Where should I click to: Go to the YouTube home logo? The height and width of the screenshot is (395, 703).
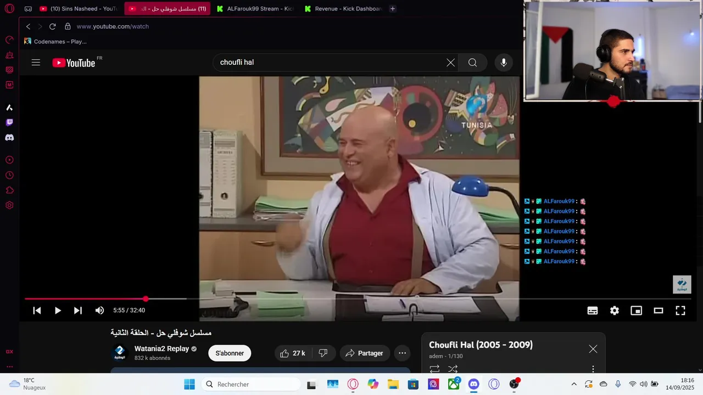74,63
